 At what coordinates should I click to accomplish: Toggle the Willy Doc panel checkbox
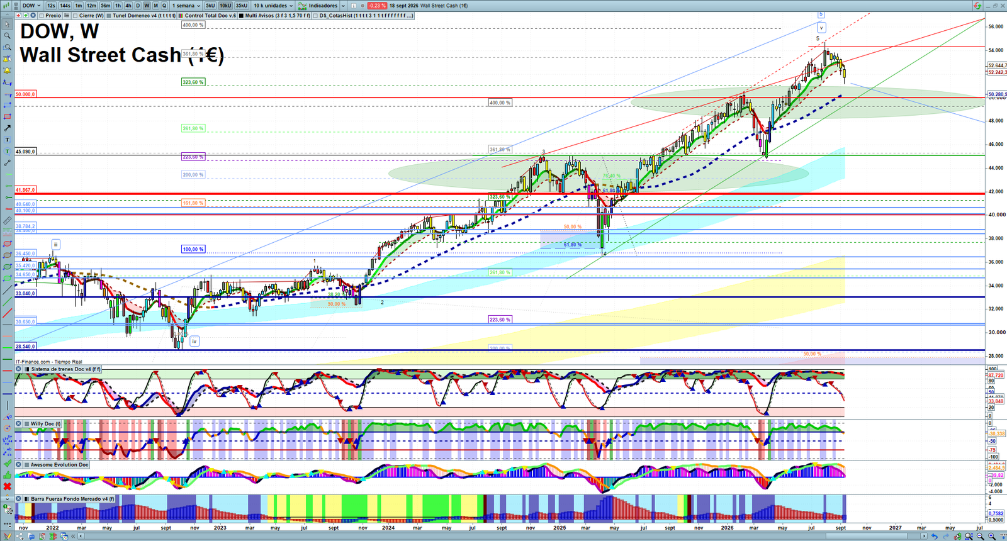click(x=27, y=424)
